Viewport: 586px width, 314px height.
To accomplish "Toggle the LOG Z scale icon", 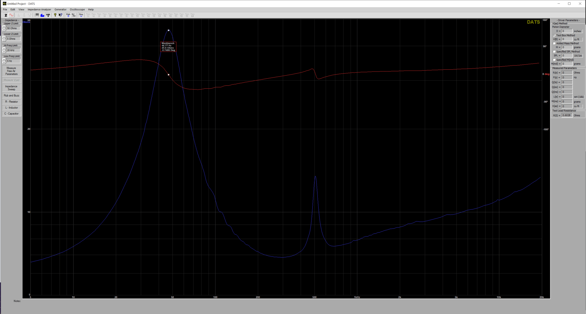I will click(x=48, y=15).
